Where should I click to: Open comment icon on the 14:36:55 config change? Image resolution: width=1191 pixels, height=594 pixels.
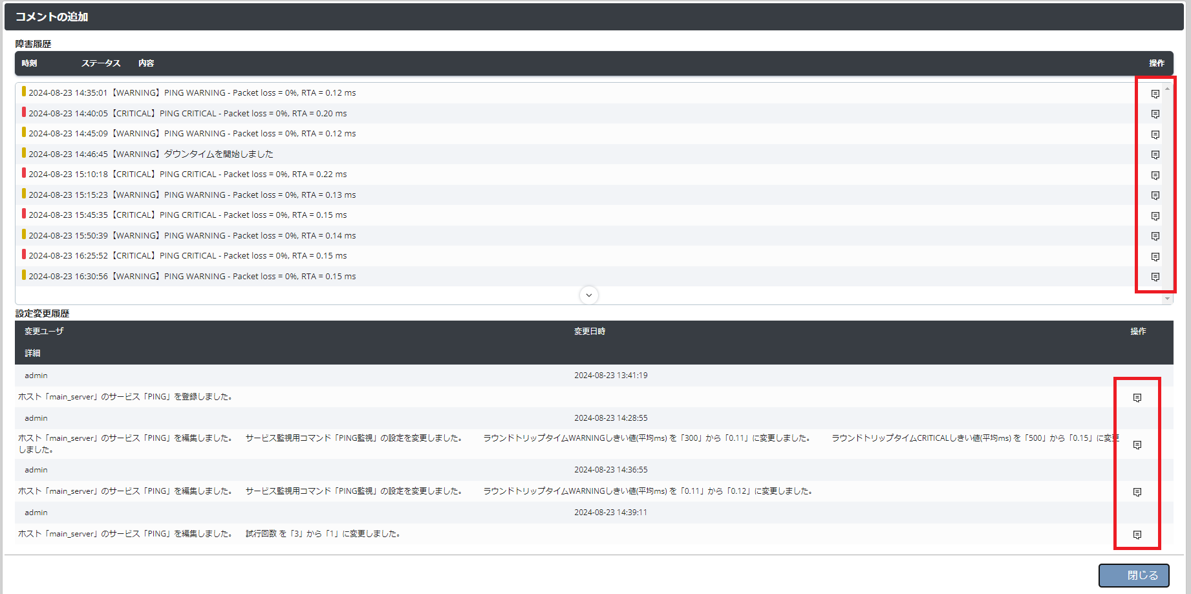[1137, 491]
